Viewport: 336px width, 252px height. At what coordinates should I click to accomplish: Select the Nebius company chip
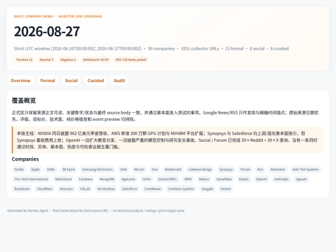(x=204, y=179)
